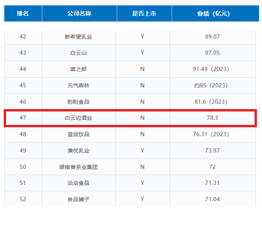262x228 pixels.
Task: Click 湖南省茶业集团 in the list
Action: (79, 167)
